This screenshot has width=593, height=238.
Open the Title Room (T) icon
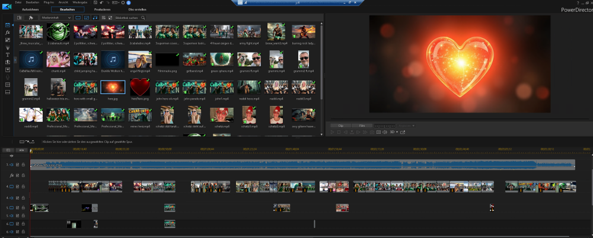[x=8, y=54]
